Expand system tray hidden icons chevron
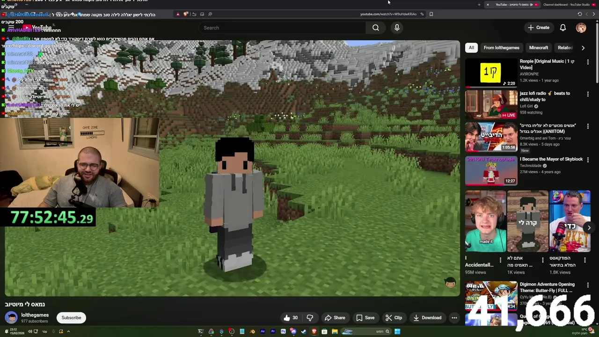 point(68,331)
